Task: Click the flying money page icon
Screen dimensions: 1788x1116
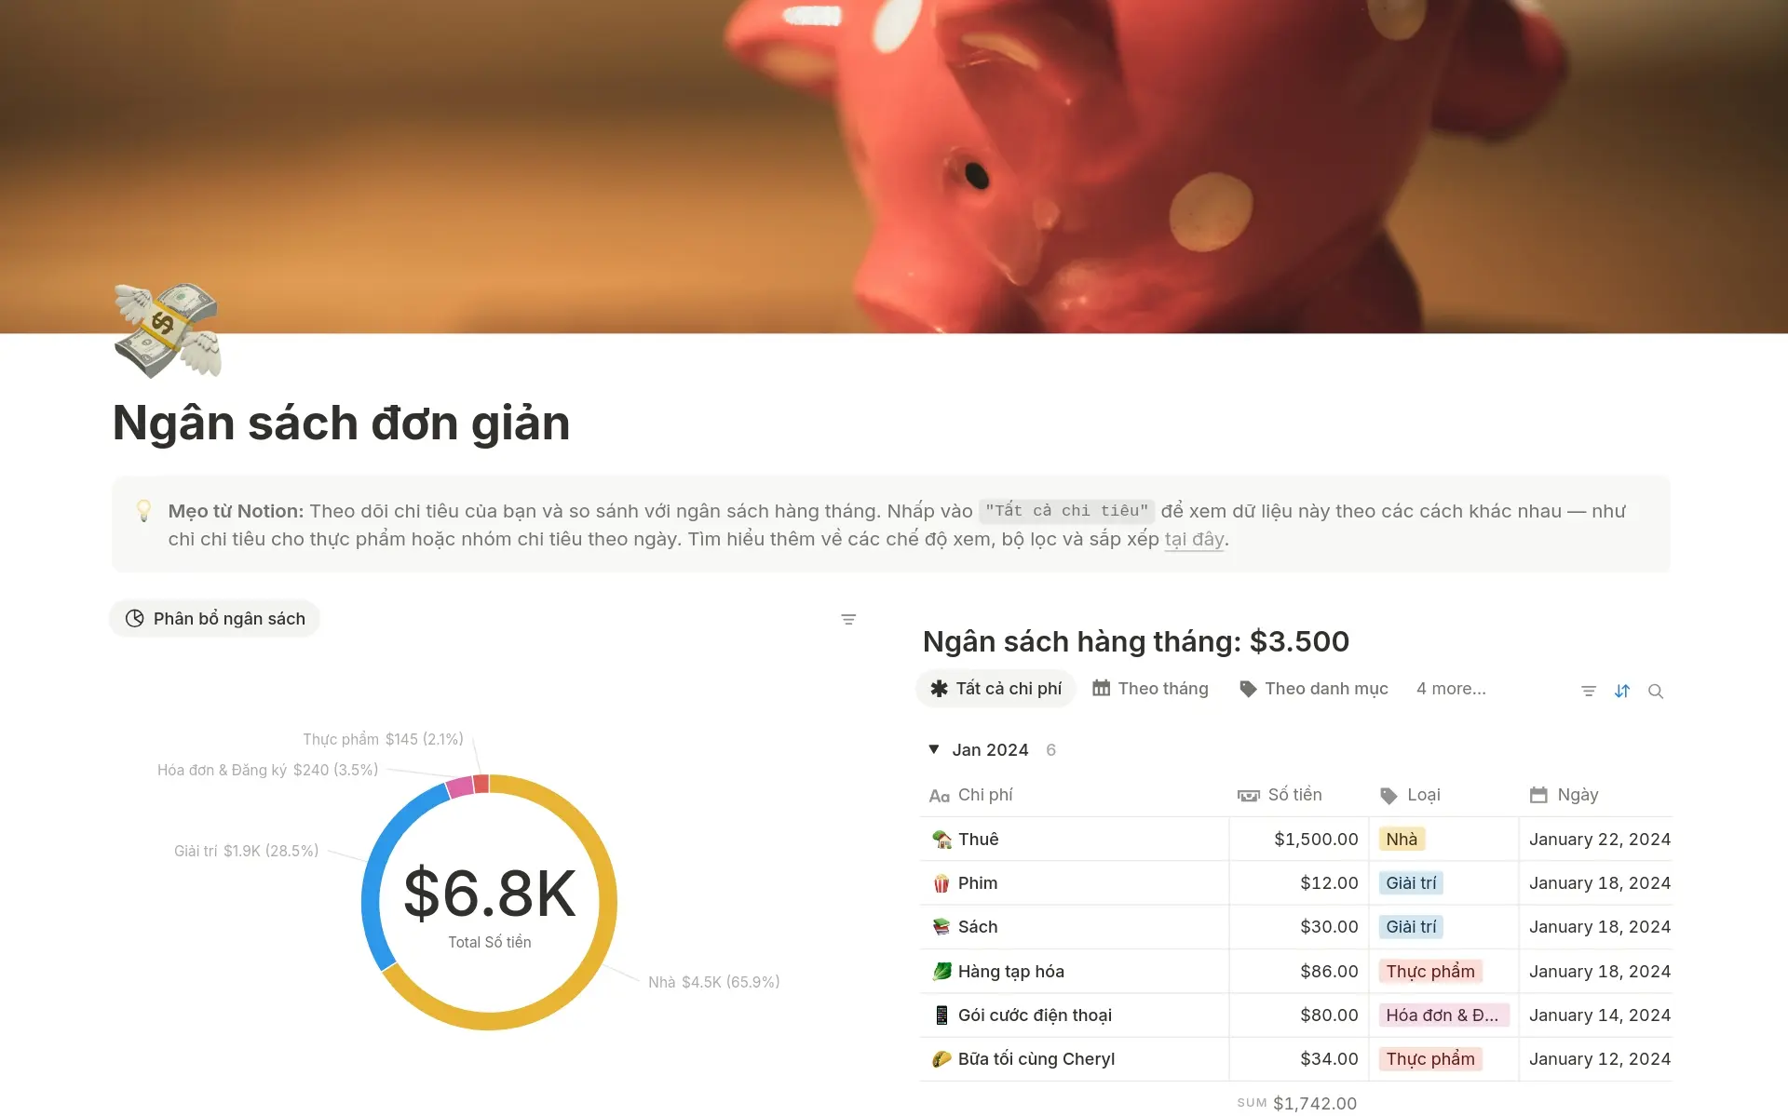Action: click(x=168, y=330)
